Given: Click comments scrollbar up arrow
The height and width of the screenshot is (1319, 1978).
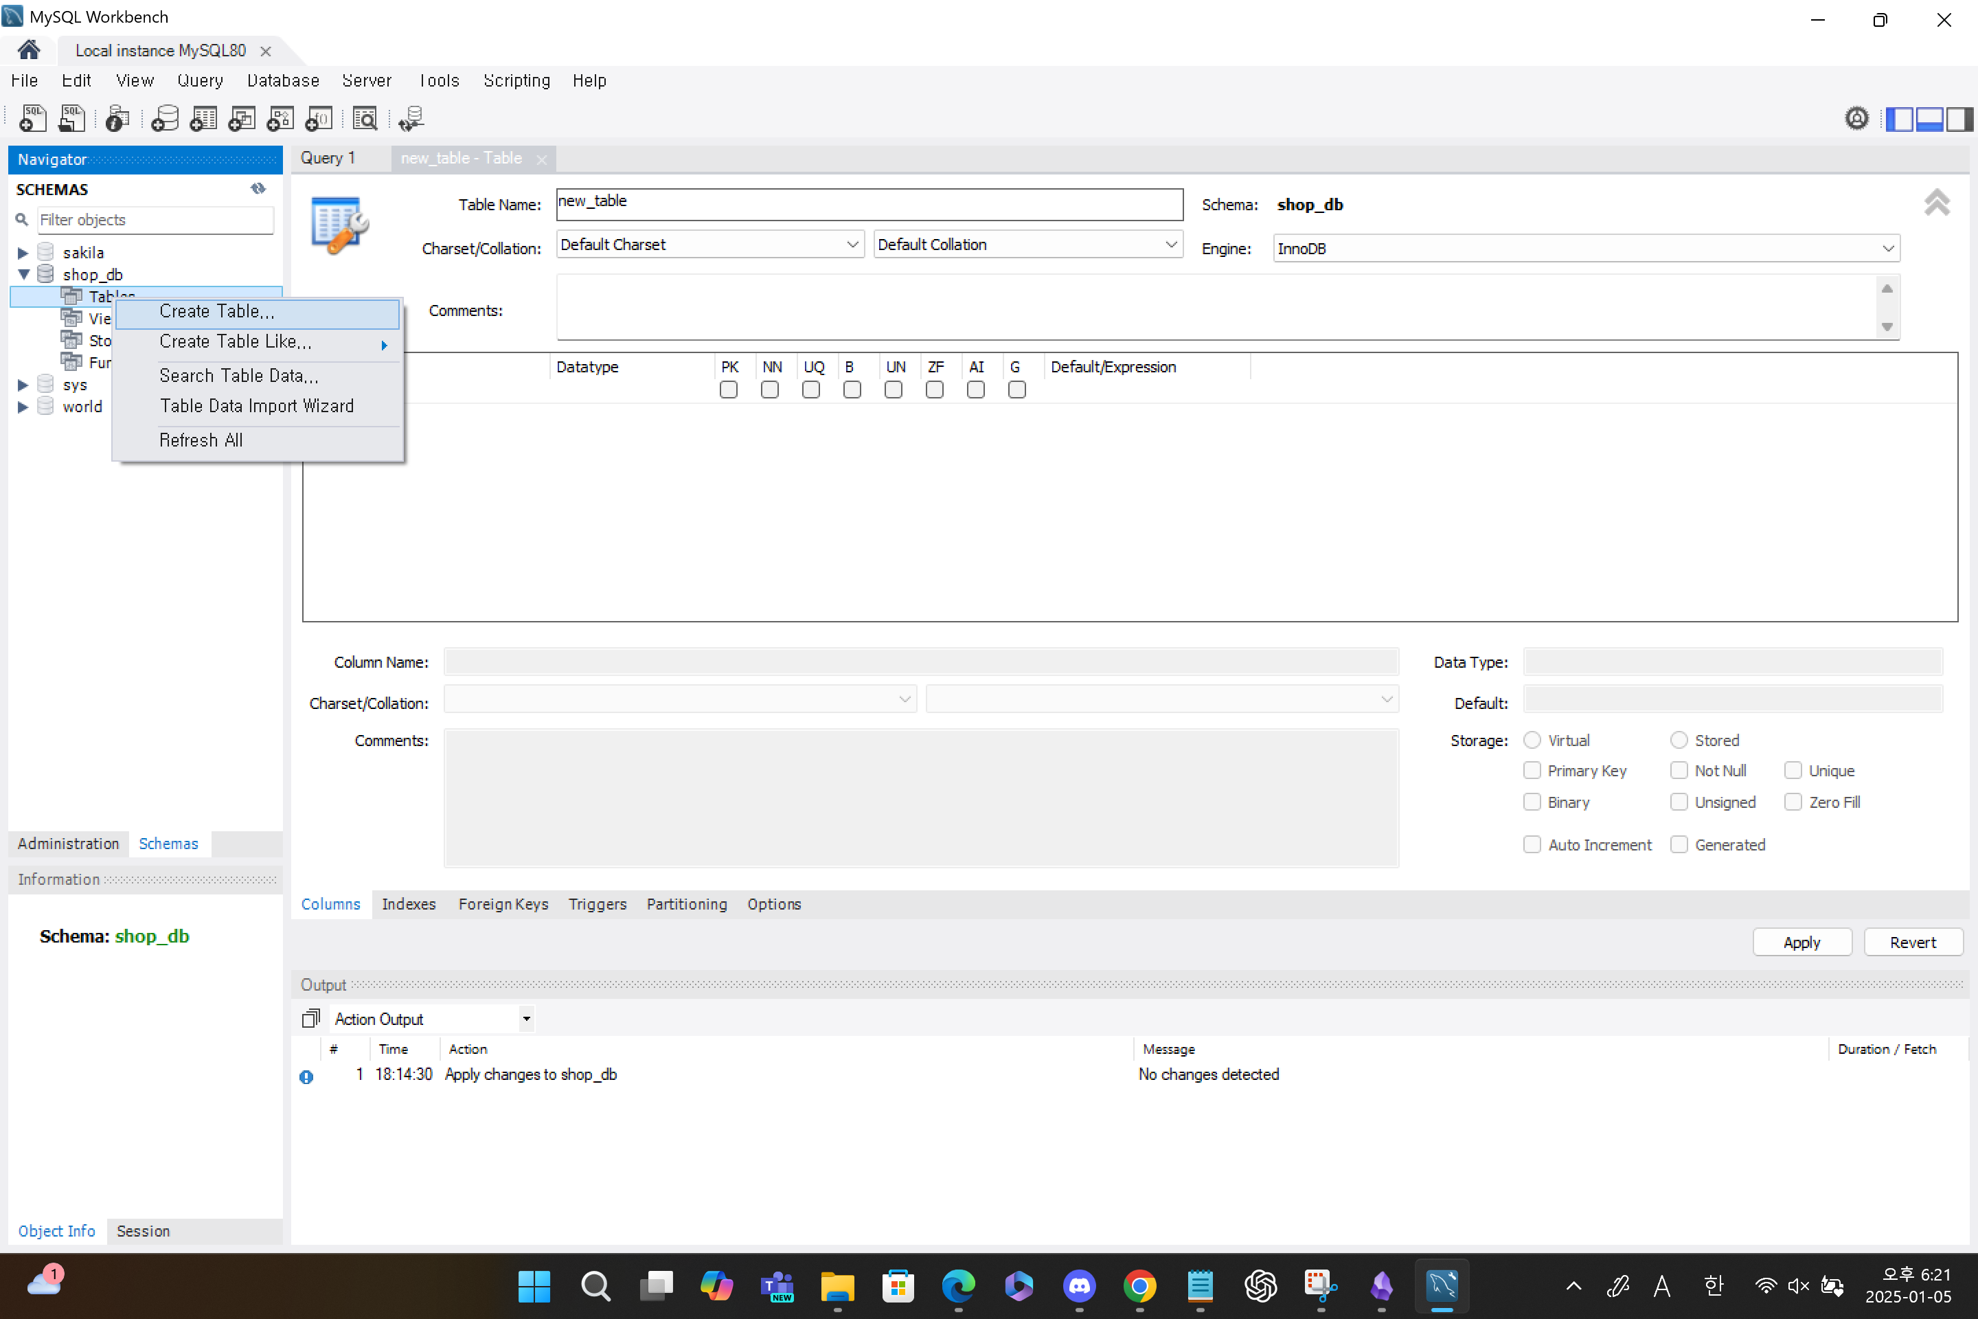Looking at the screenshot, I should pos(1887,289).
